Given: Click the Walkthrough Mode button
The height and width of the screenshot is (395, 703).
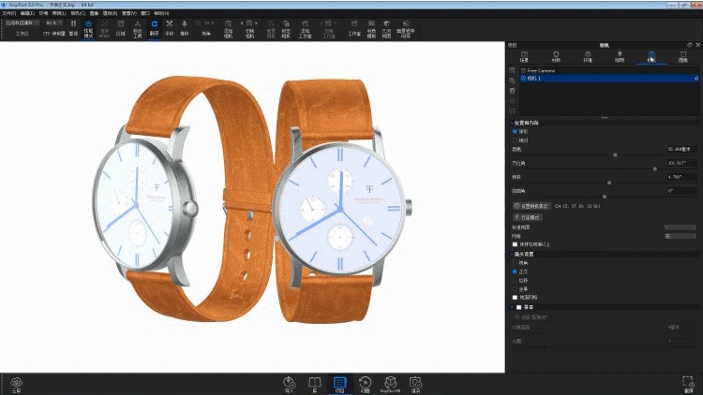Looking at the screenshot, I should click(x=528, y=217).
